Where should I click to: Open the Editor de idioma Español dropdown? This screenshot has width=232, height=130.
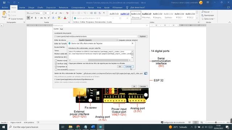click(98, 40)
